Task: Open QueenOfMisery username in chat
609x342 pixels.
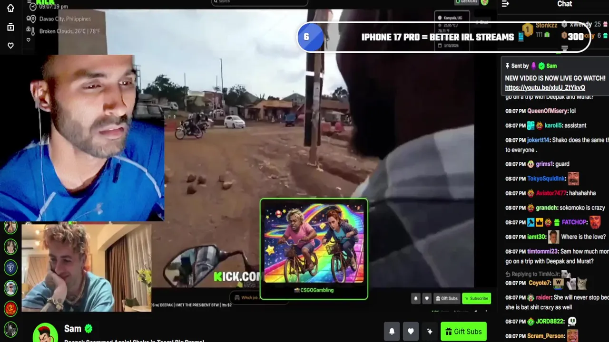Action: [x=548, y=111]
